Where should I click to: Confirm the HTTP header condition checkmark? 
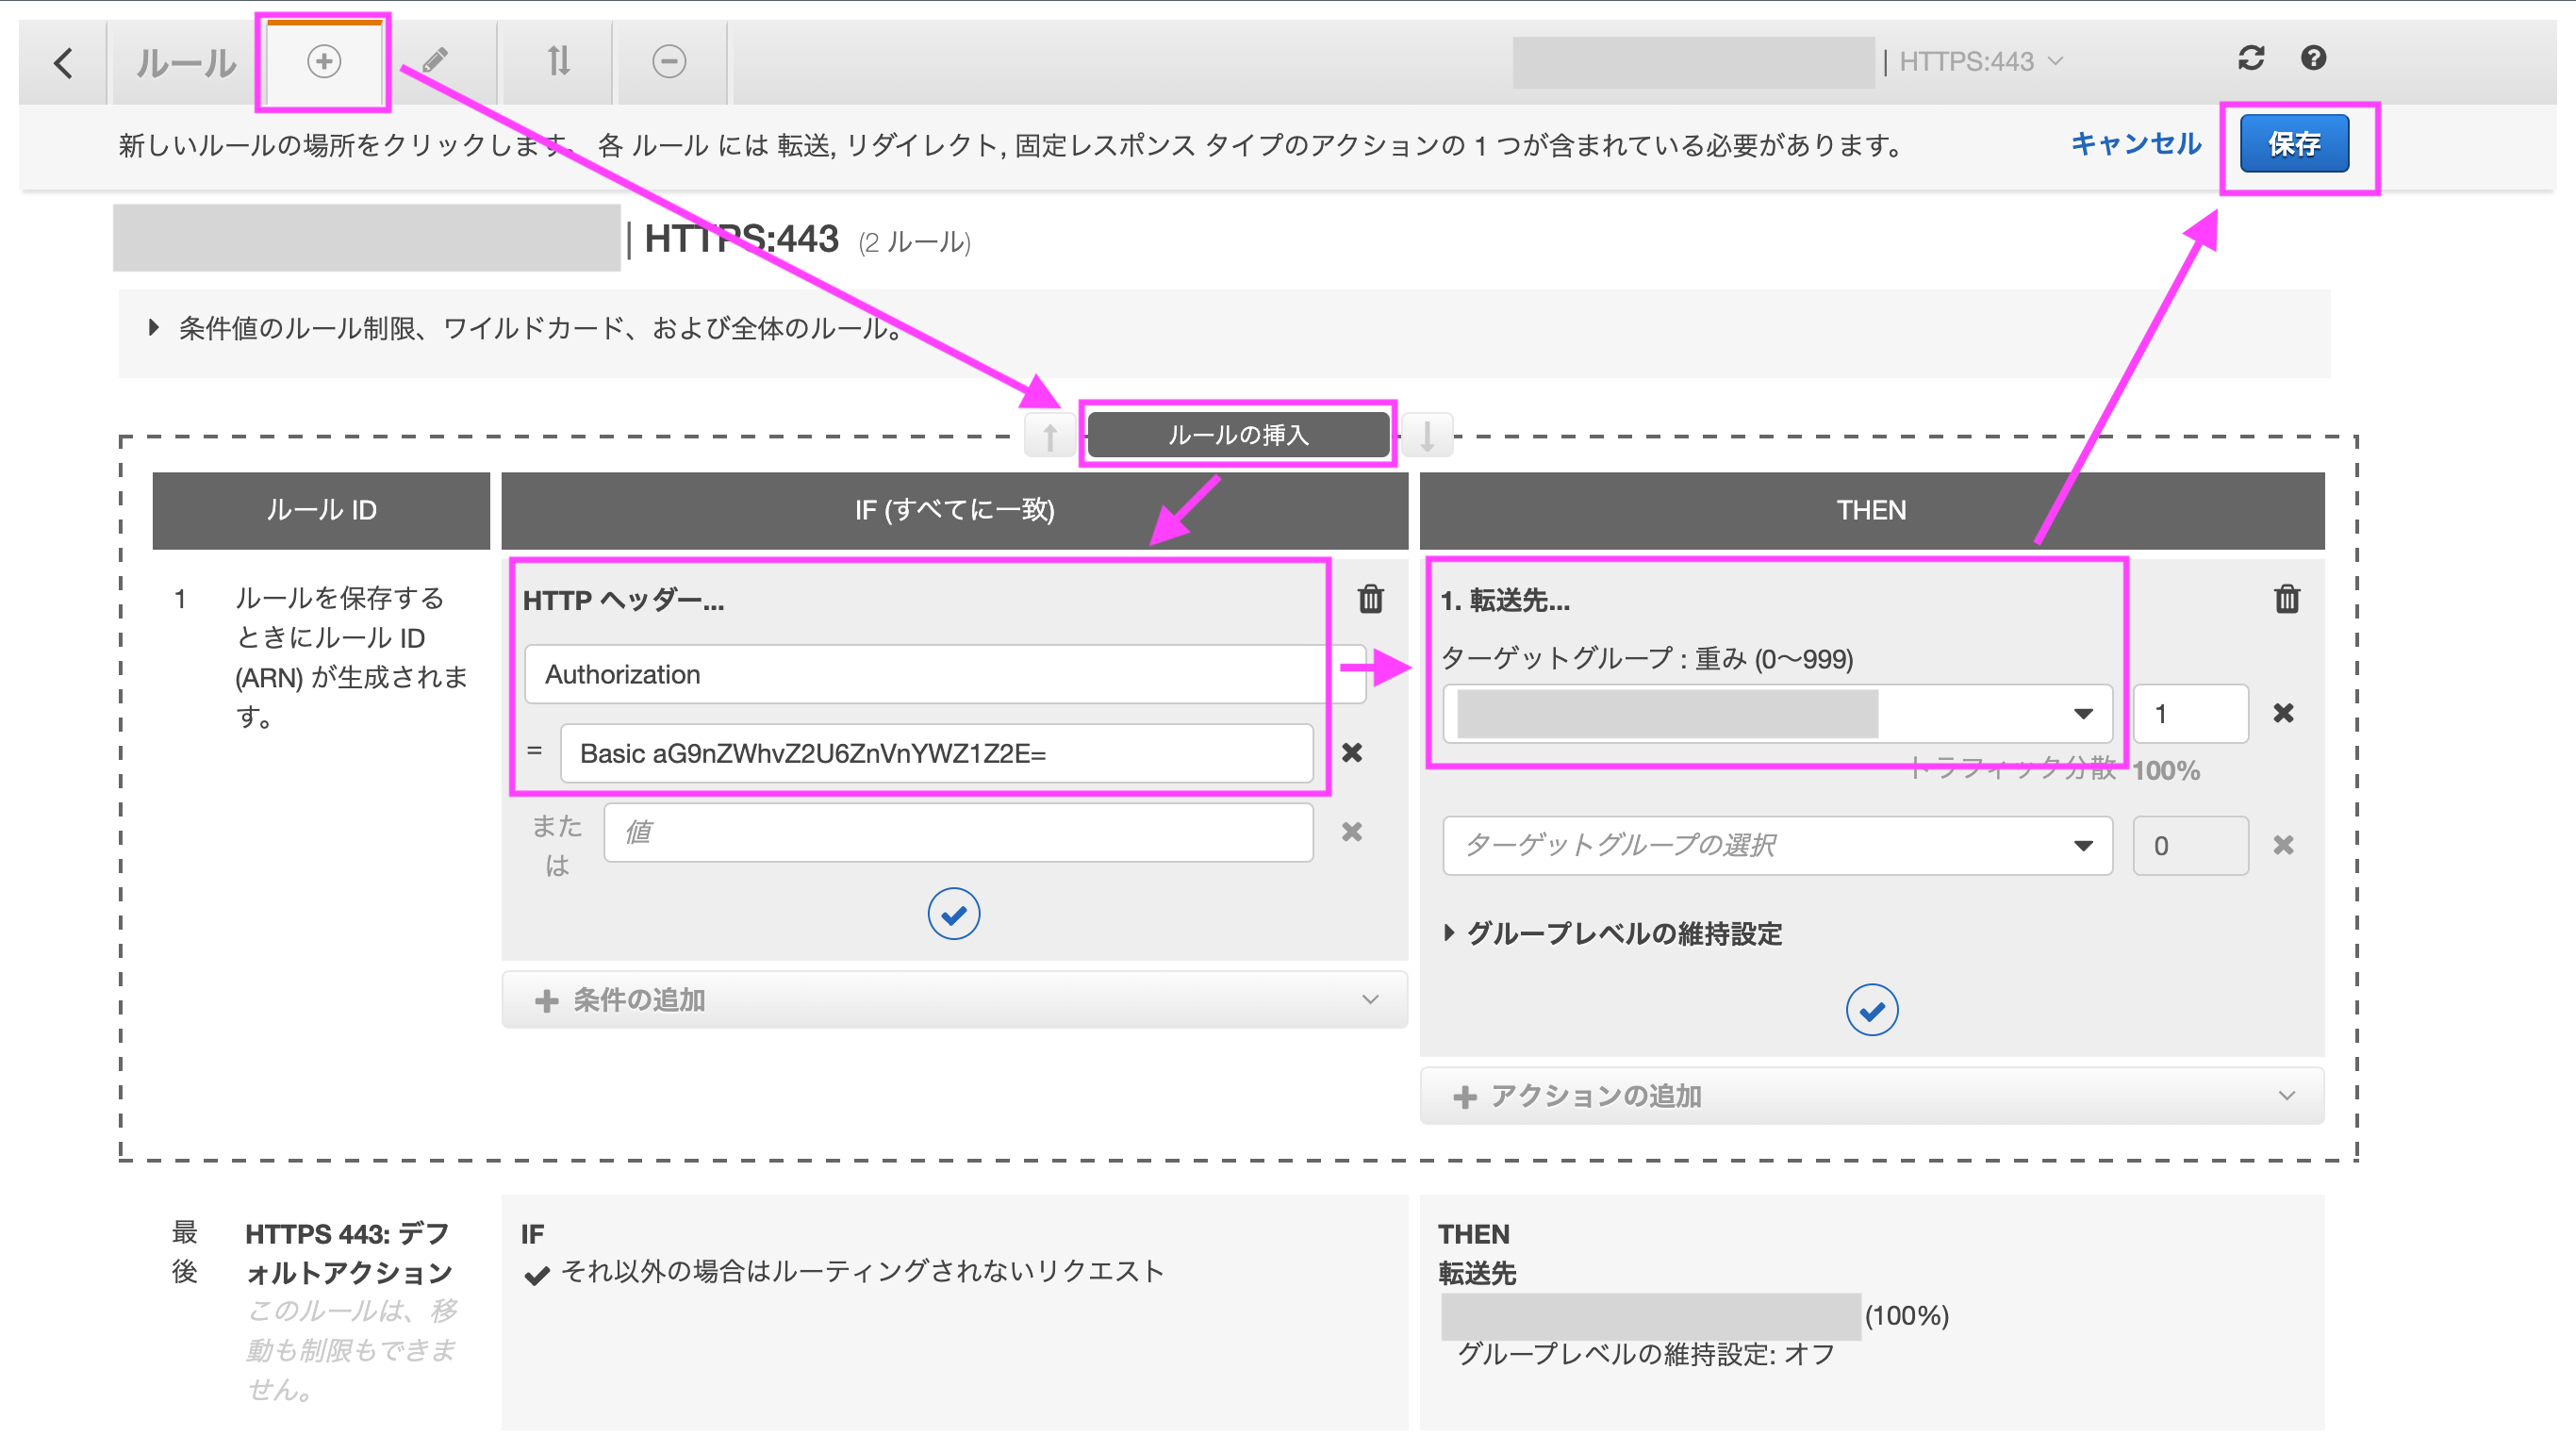[953, 914]
